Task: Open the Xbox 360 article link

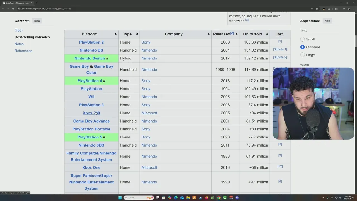Action: point(91,113)
